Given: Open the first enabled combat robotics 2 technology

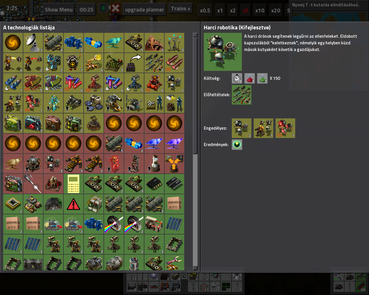Looking at the screenshot, I should tap(242, 128).
